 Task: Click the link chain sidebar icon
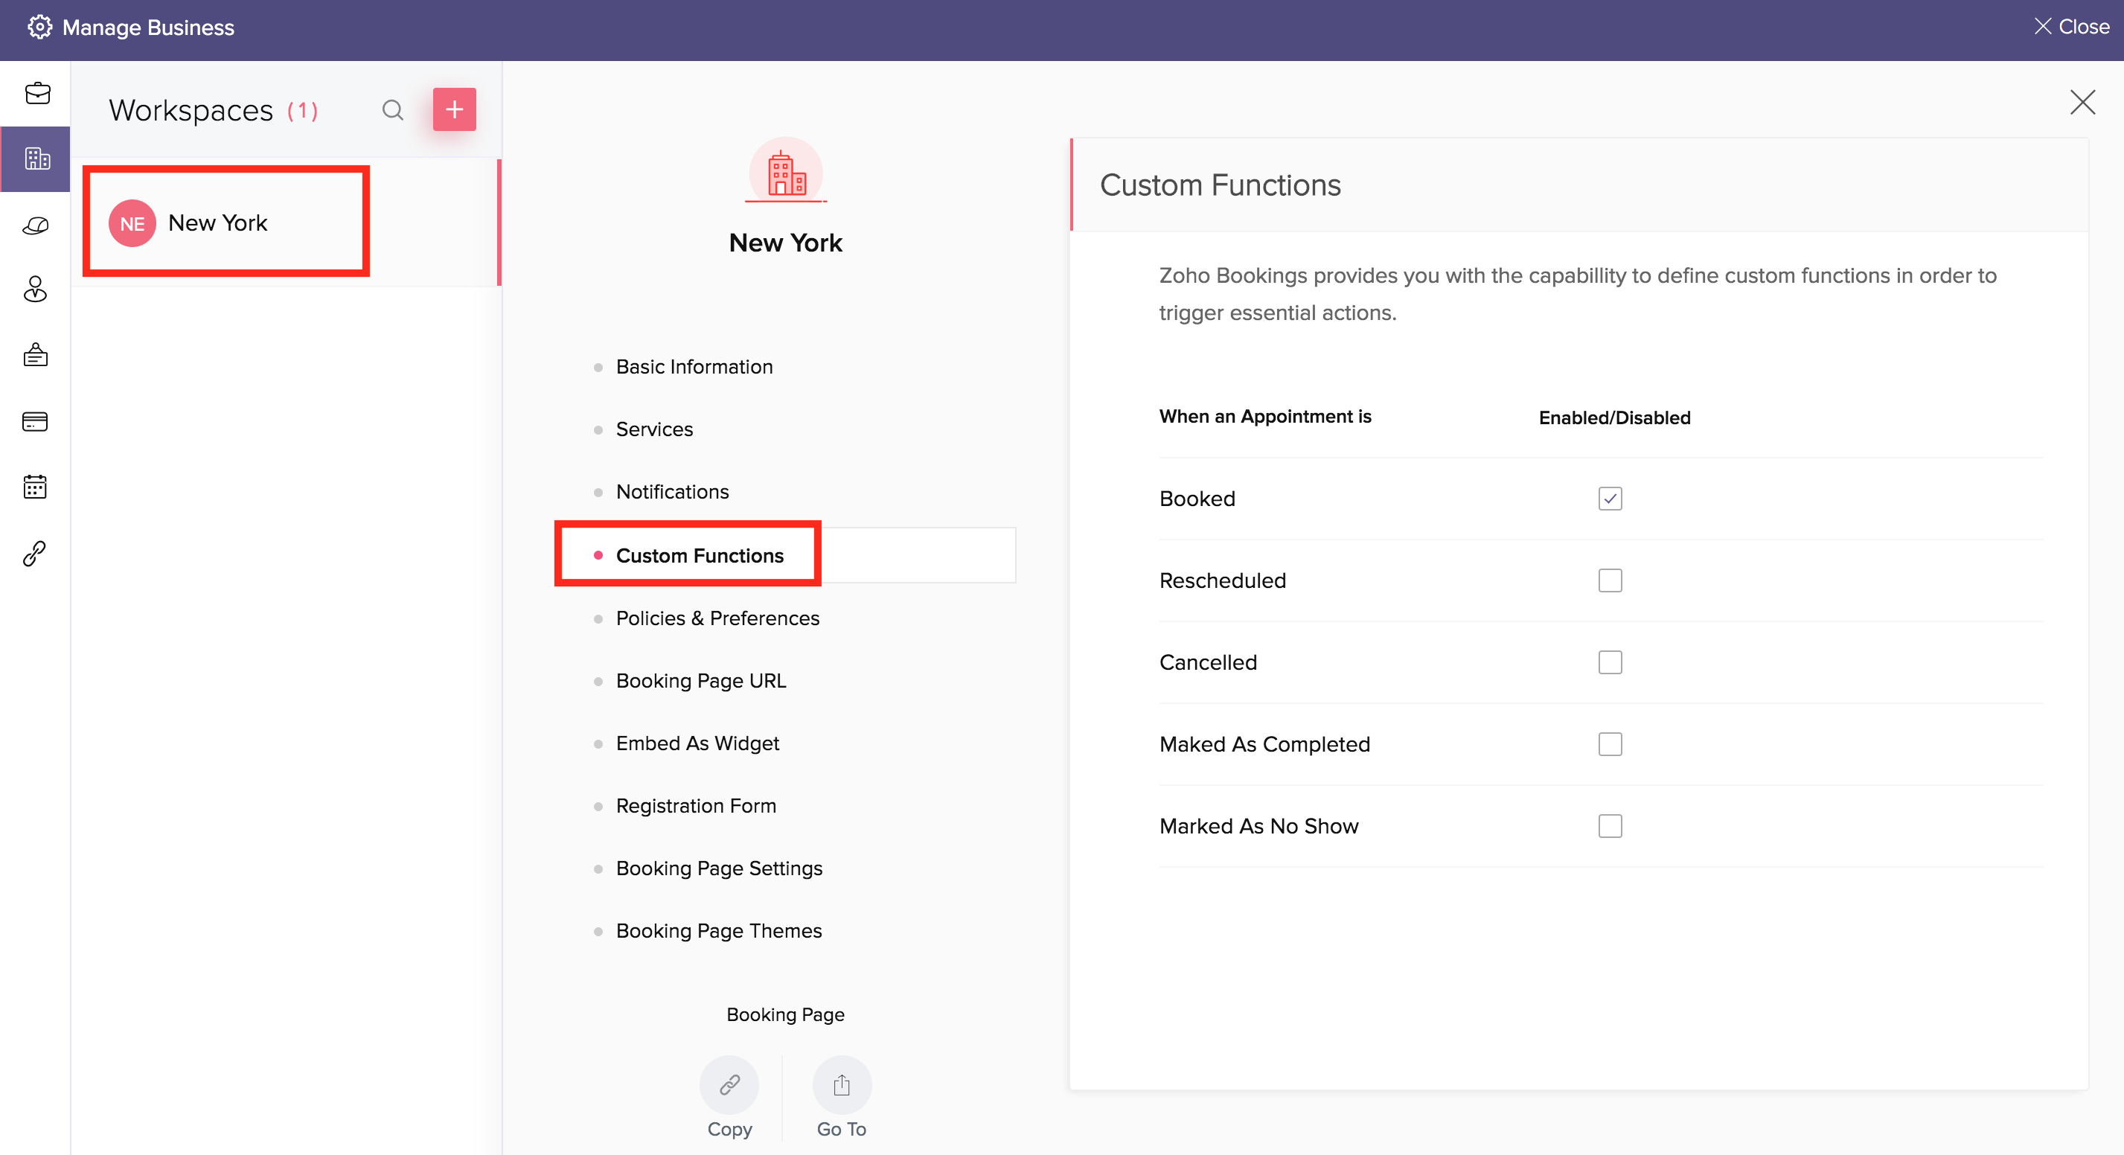click(35, 553)
